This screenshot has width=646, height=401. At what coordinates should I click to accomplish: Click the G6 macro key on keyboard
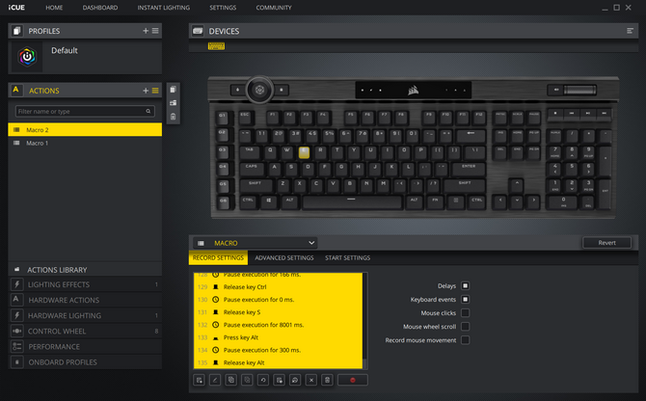pyautogui.click(x=223, y=202)
